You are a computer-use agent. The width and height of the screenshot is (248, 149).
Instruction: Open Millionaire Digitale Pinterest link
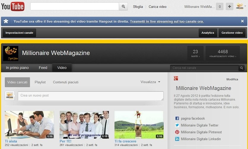coord(201,132)
